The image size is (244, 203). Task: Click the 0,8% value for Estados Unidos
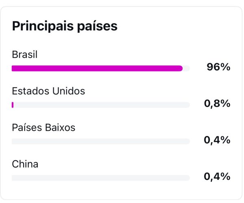[x=217, y=104]
